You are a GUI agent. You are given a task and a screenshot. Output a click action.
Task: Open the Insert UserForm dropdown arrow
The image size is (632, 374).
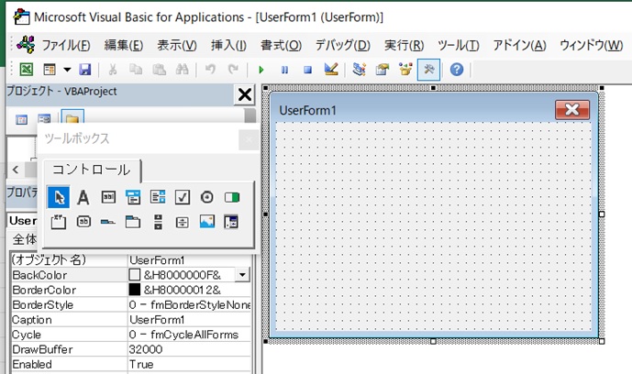67,70
